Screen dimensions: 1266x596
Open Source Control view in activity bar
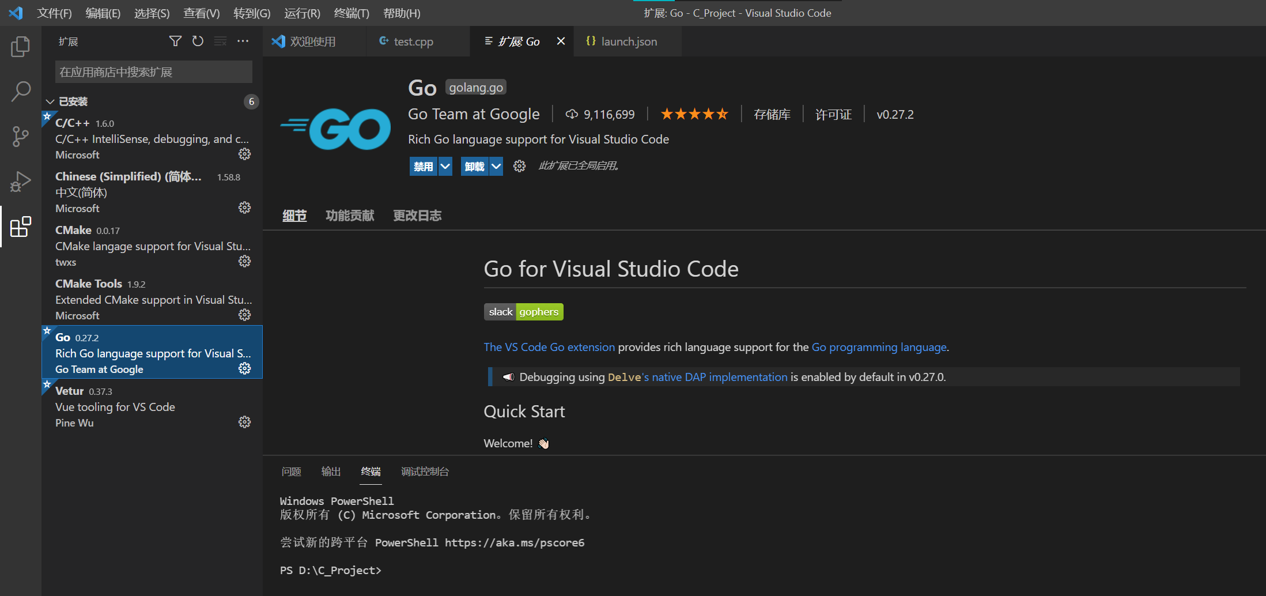21,137
